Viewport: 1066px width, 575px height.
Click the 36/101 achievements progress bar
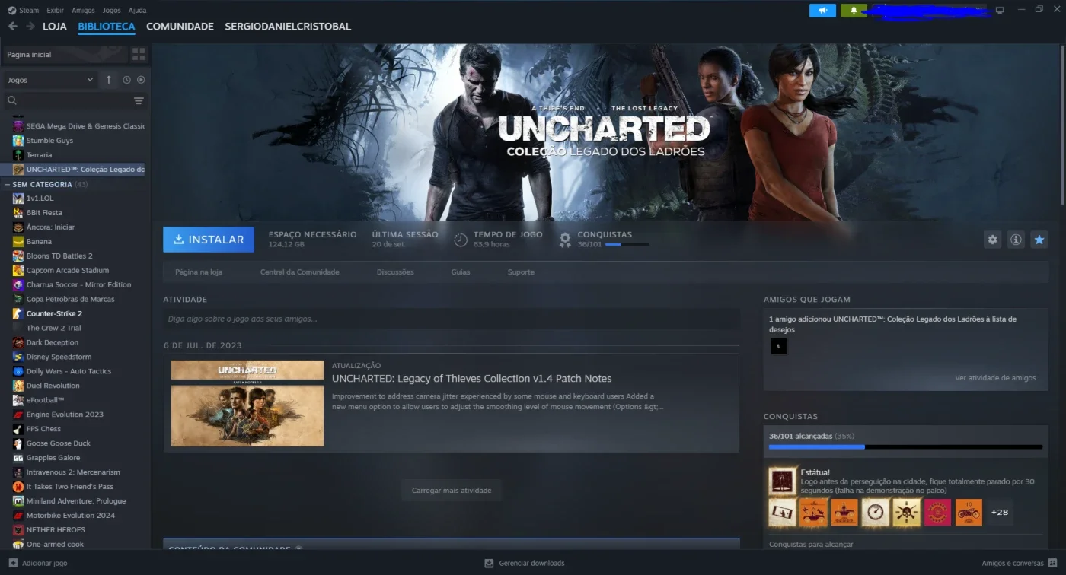906,446
